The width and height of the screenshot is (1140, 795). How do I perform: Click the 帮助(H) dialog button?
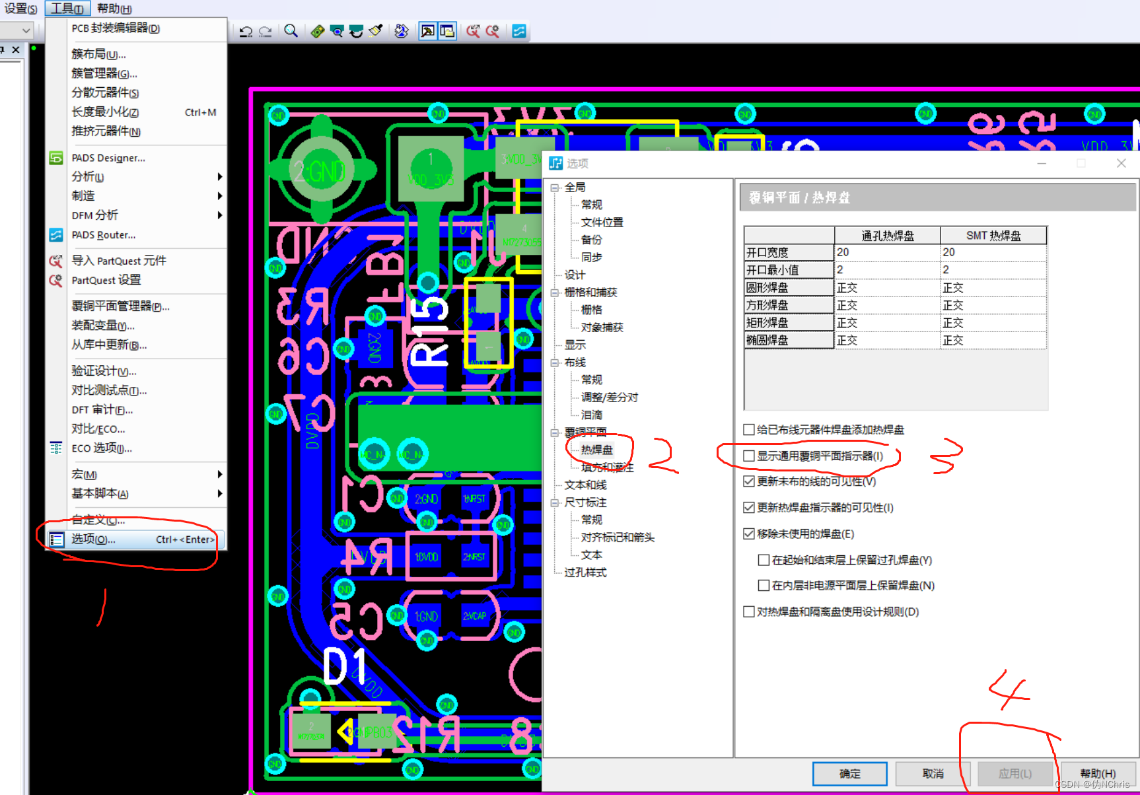(x=1098, y=774)
